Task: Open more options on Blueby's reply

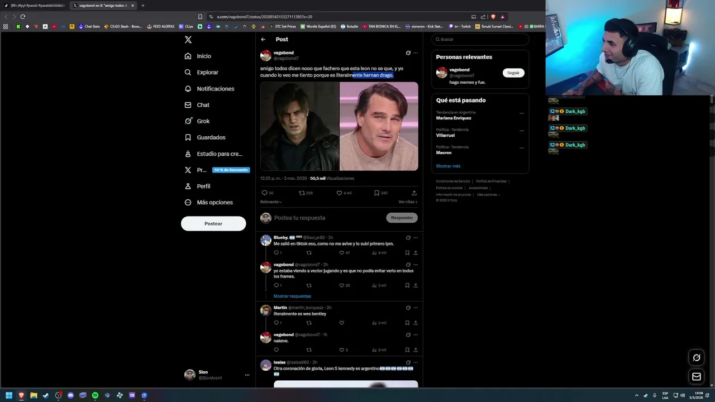Action: (x=416, y=238)
